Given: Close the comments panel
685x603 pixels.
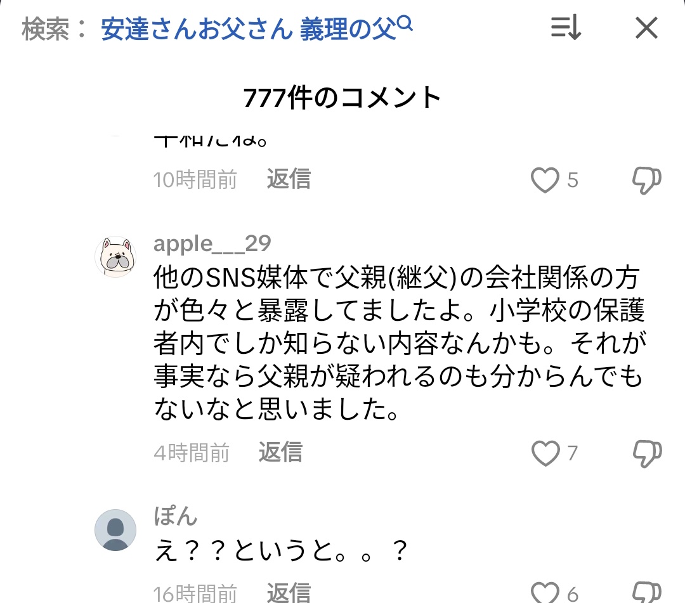Looking at the screenshot, I should pyautogui.click(x=646, y=29).
